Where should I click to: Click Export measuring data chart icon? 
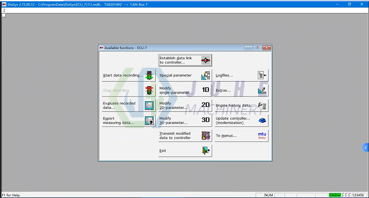(149, 121)
